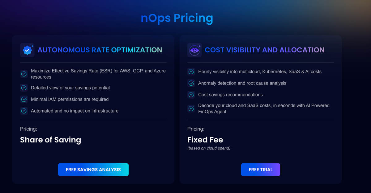The height and width of the screenshot is (193, 371).
Task: Start the Free Trial button
Action: click(x=261, y=170)
